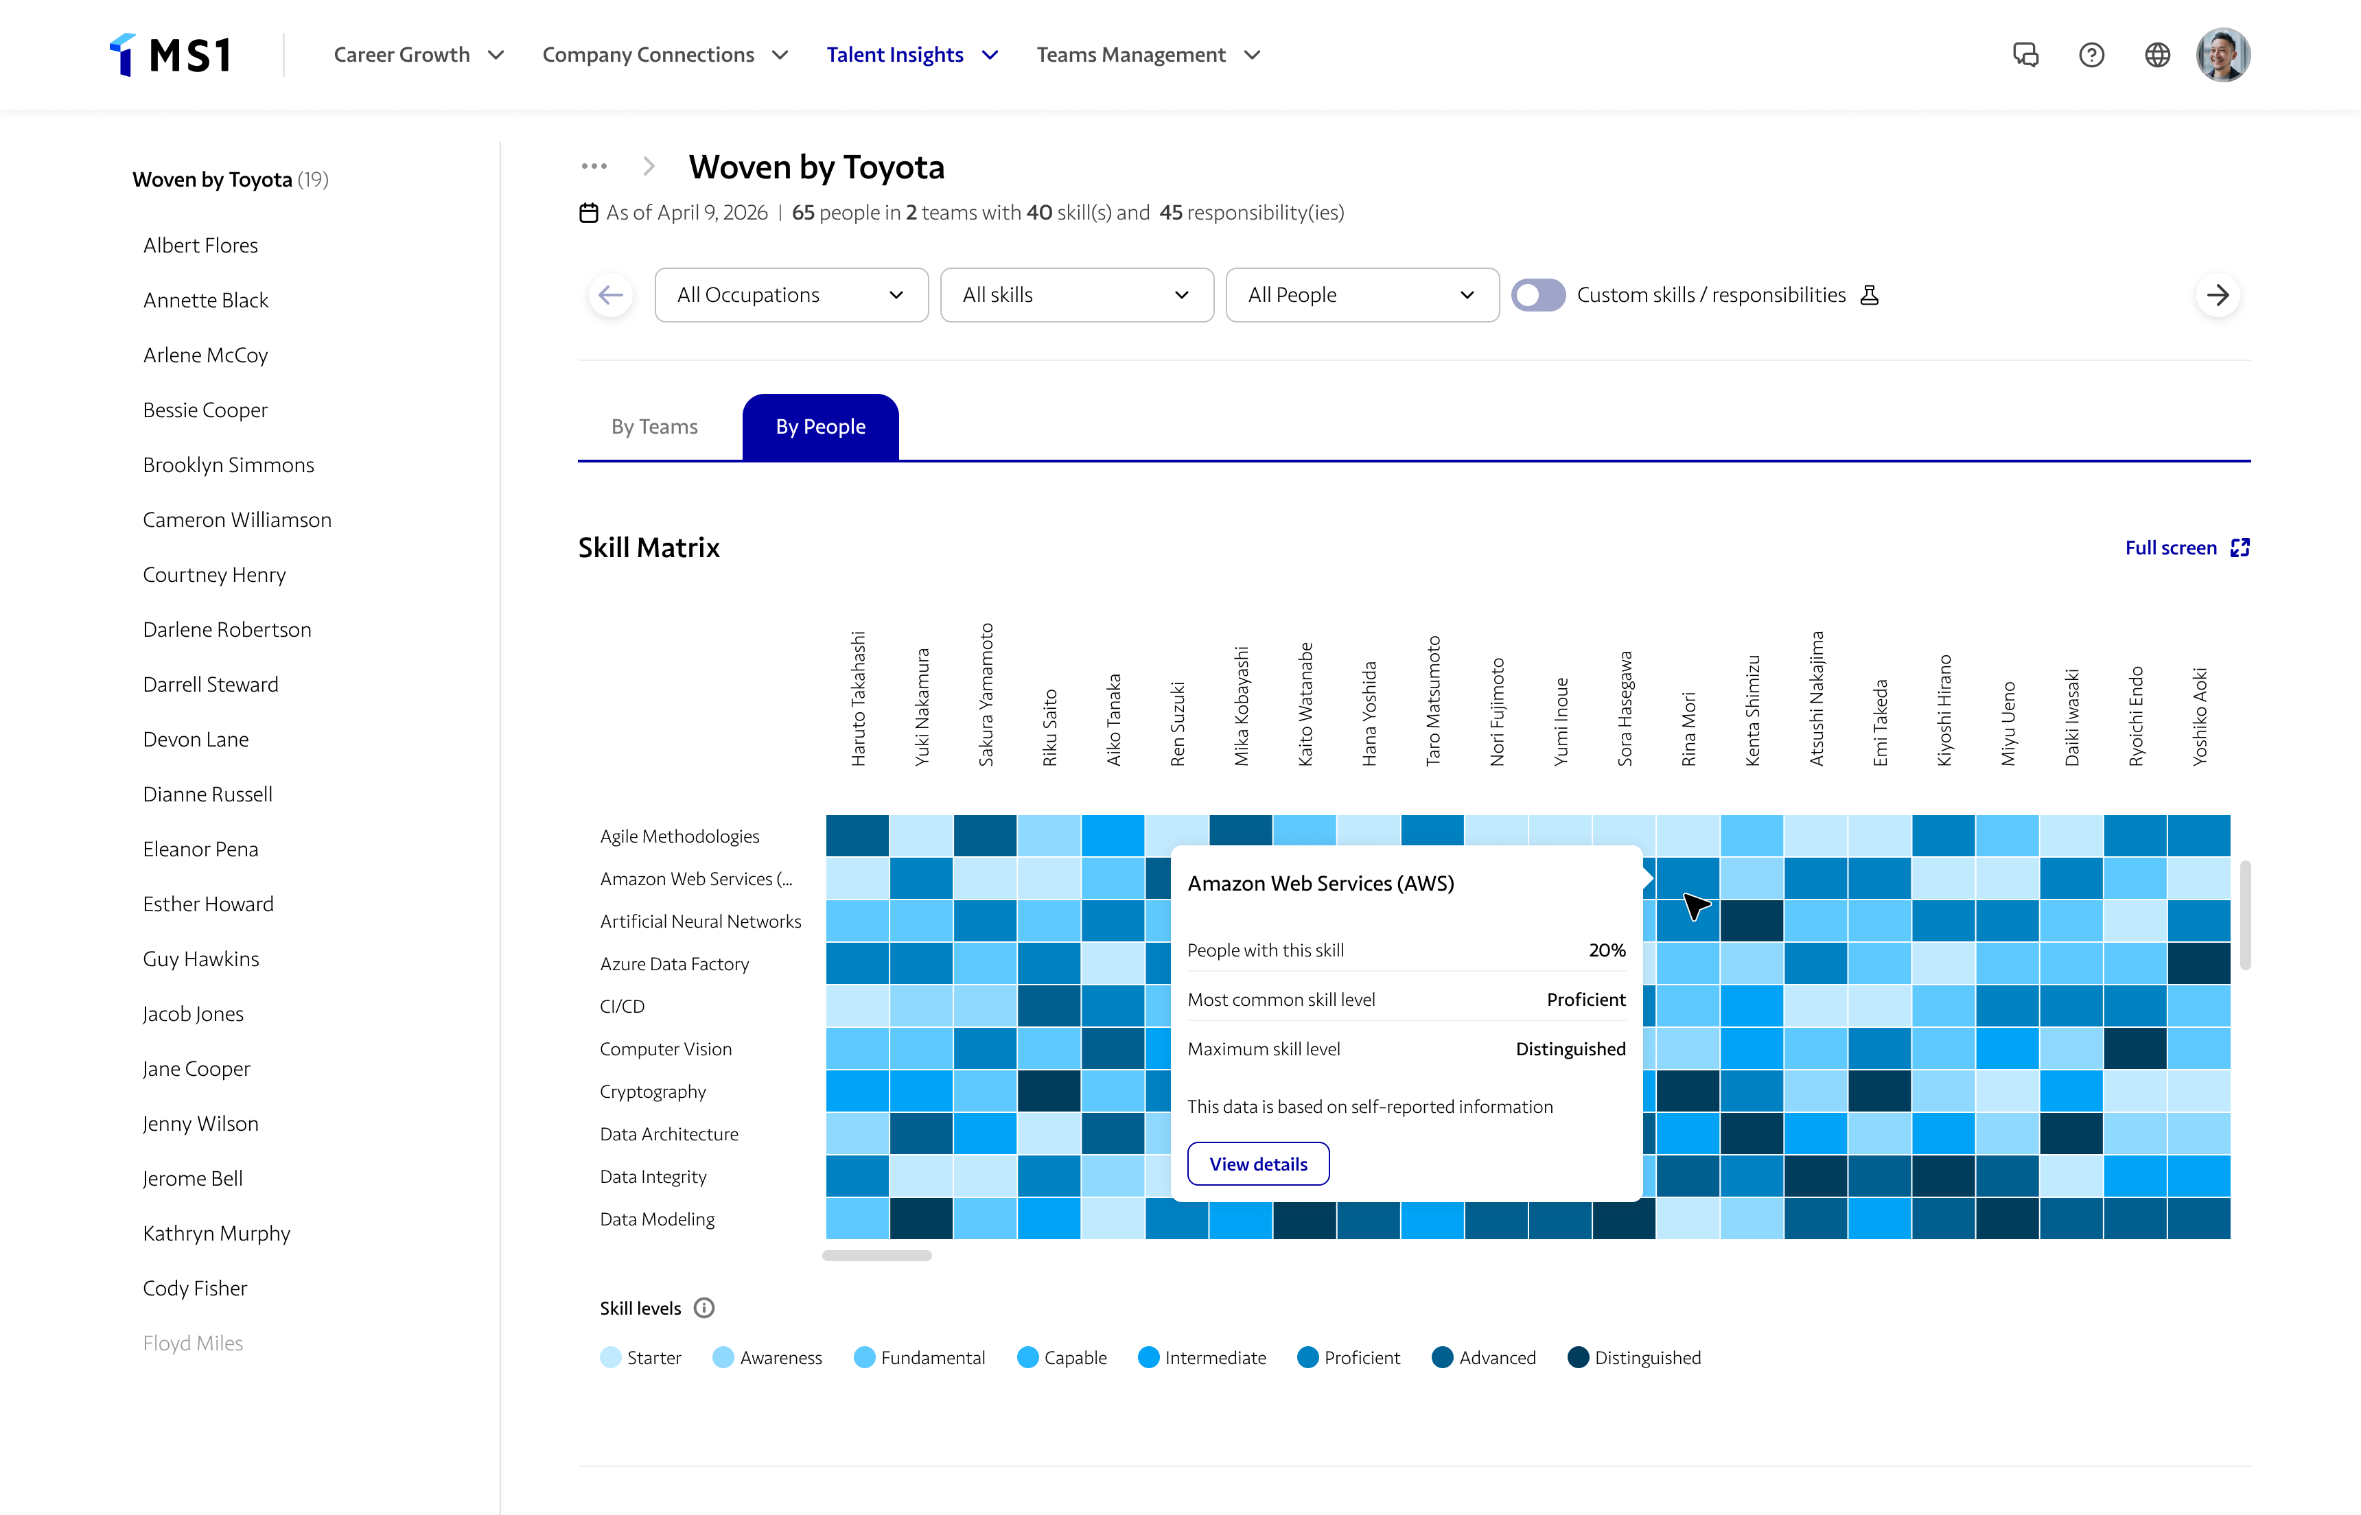Click the Starter skill level swatch
Image resolution: width=2361 pixels, height=1515 pixels.
611,1358
